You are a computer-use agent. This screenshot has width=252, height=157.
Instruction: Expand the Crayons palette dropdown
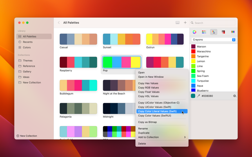pyautogui.click(x=214, y=40)
